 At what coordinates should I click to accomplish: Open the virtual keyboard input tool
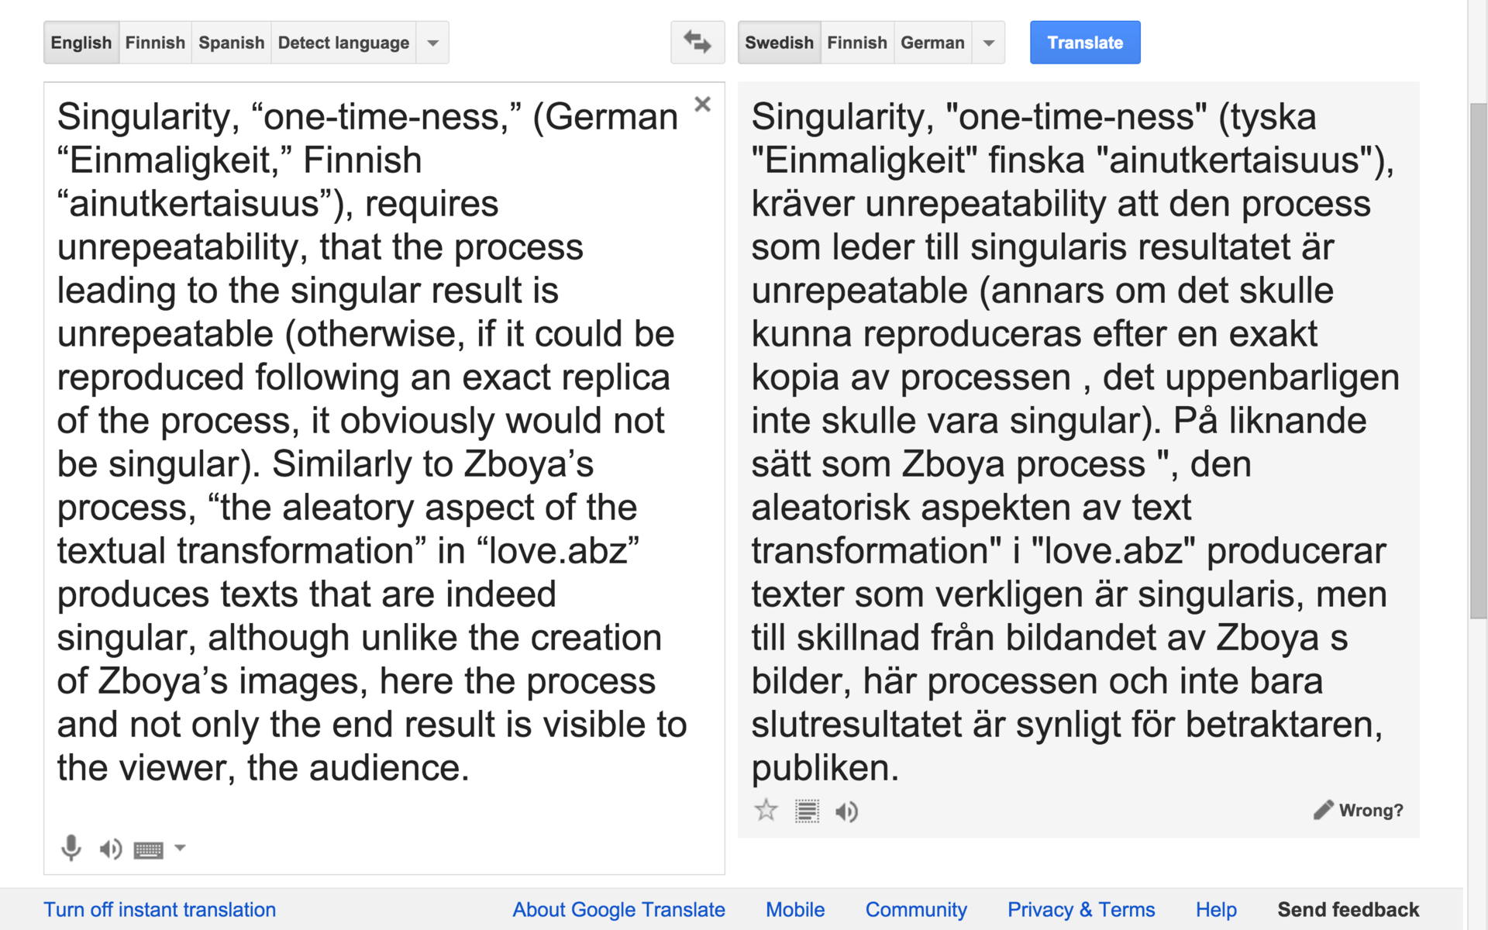point(148,850)
